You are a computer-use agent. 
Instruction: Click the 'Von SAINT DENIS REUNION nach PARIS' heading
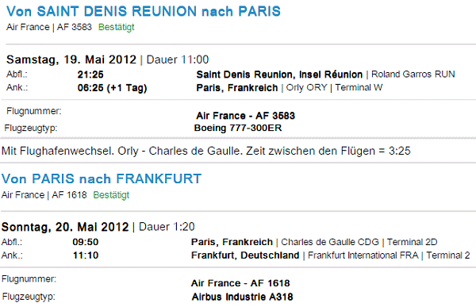144,12
